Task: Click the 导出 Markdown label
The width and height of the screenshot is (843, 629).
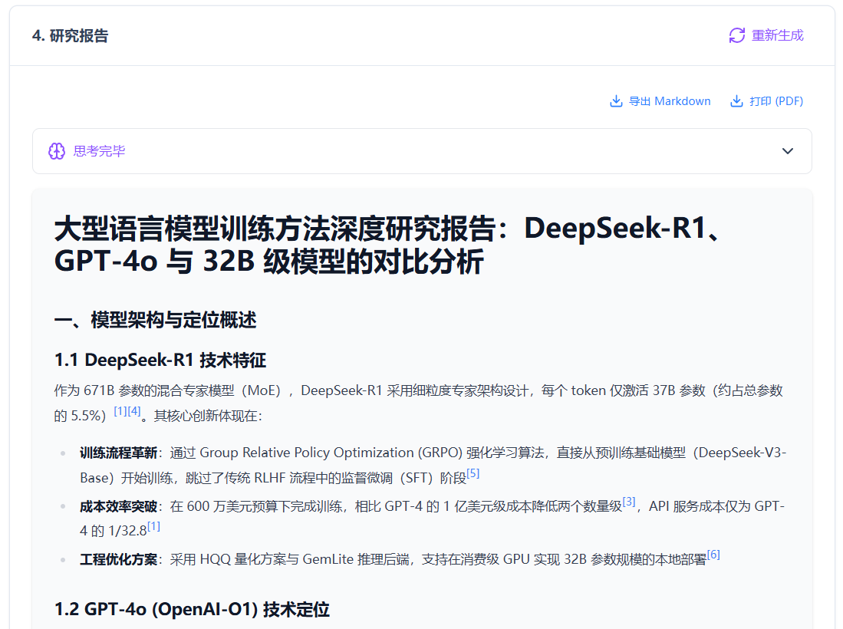Action: 669,101
